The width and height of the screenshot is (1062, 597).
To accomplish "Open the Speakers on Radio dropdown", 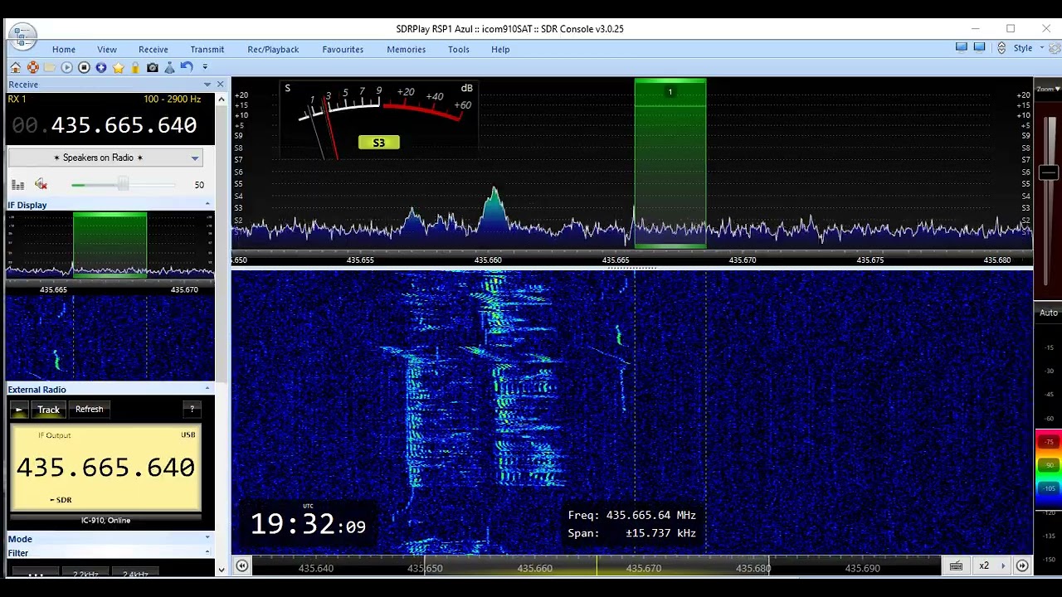I will coord(105,158).
